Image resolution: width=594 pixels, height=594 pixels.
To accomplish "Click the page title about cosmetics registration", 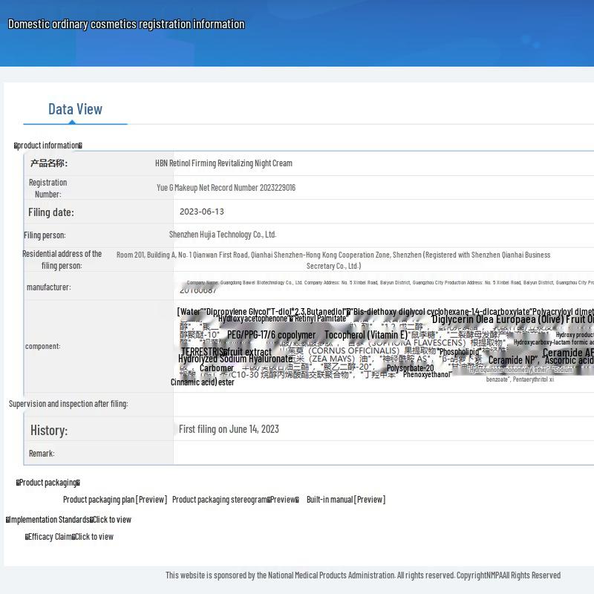I will tap(126, 25).
